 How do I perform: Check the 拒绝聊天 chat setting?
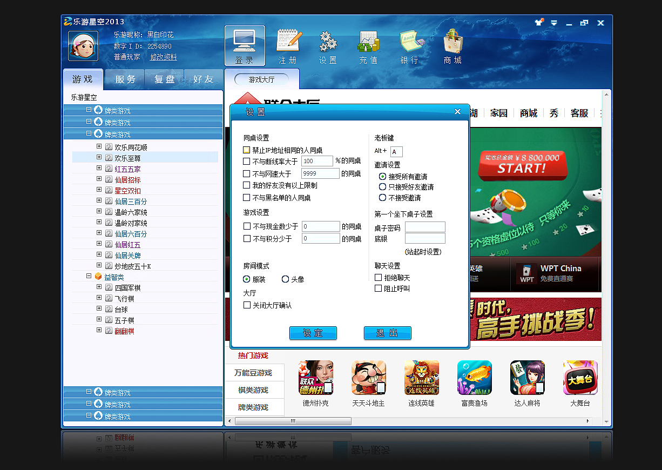(379, 277)
